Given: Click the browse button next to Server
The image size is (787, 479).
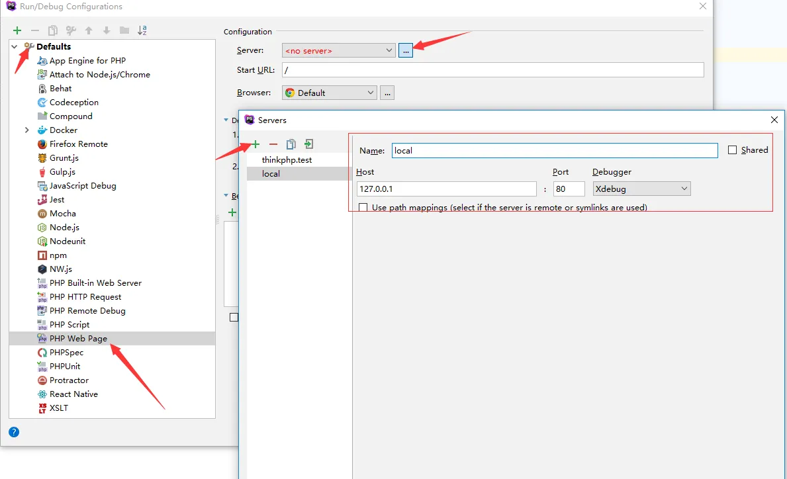Looking at the screenshot, I should pyautogui.click(x=406, y=50).
